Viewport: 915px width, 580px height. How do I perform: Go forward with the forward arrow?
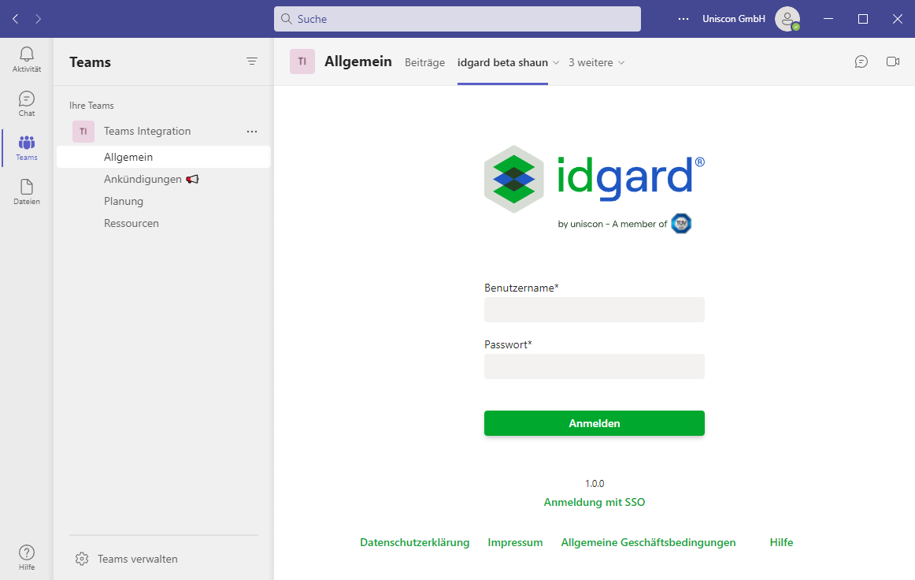click(x=38, y=19)
